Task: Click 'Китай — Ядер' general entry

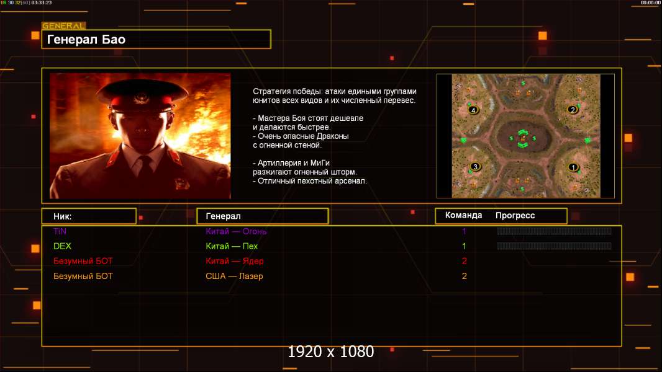Action: tap(234, 261)
